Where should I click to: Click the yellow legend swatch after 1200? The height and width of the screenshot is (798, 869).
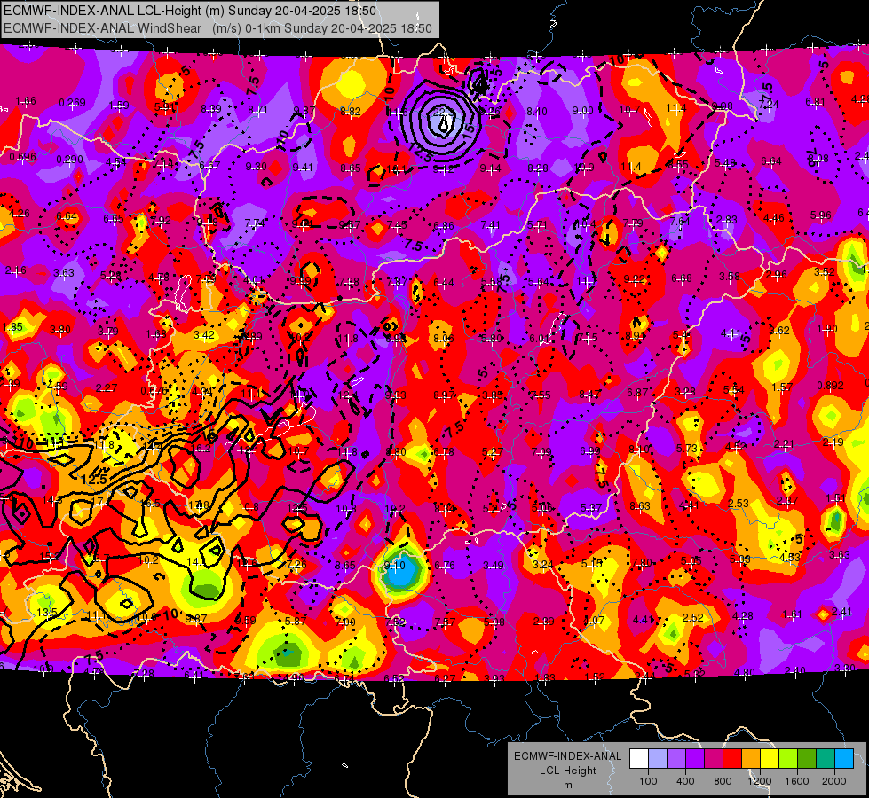(770, 758)
